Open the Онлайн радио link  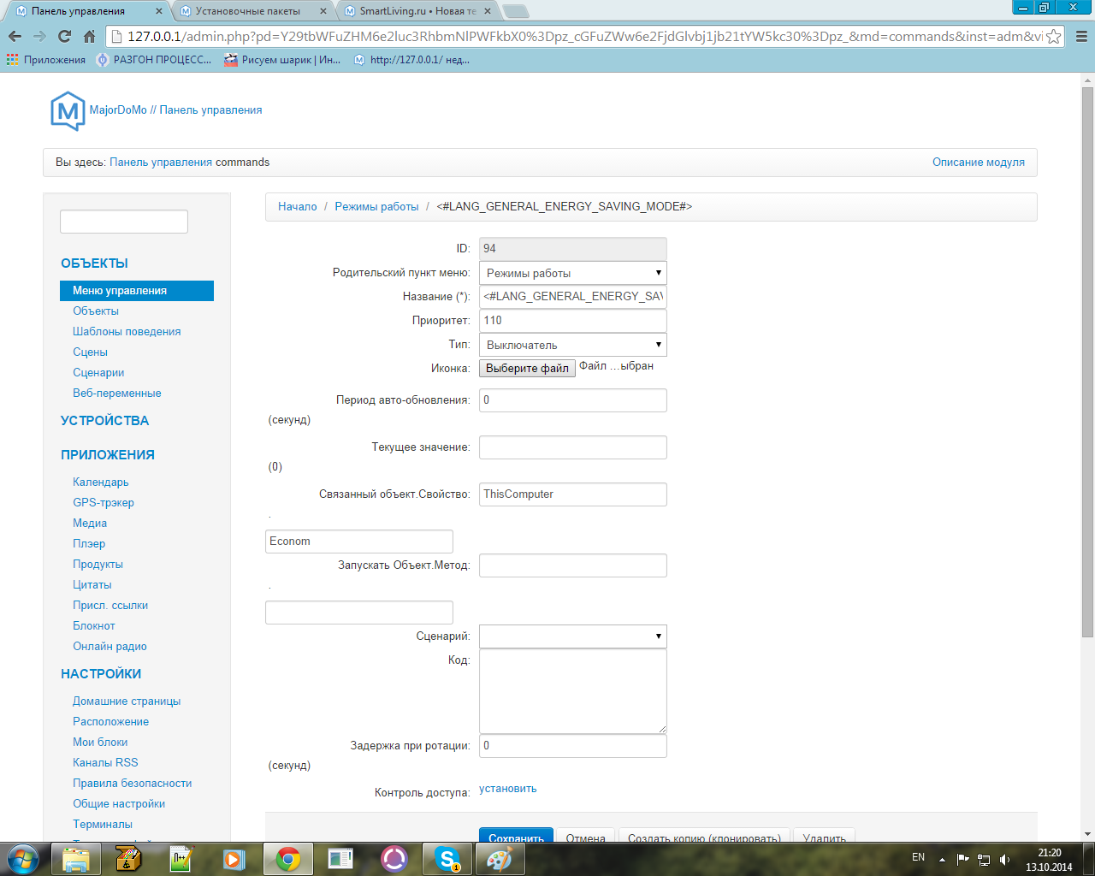109,647
